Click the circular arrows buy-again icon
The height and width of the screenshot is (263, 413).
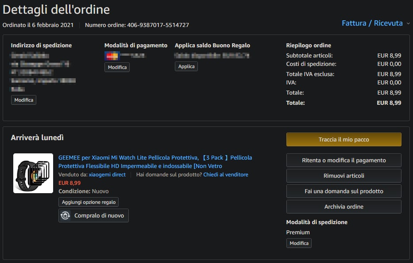[66, 216]
